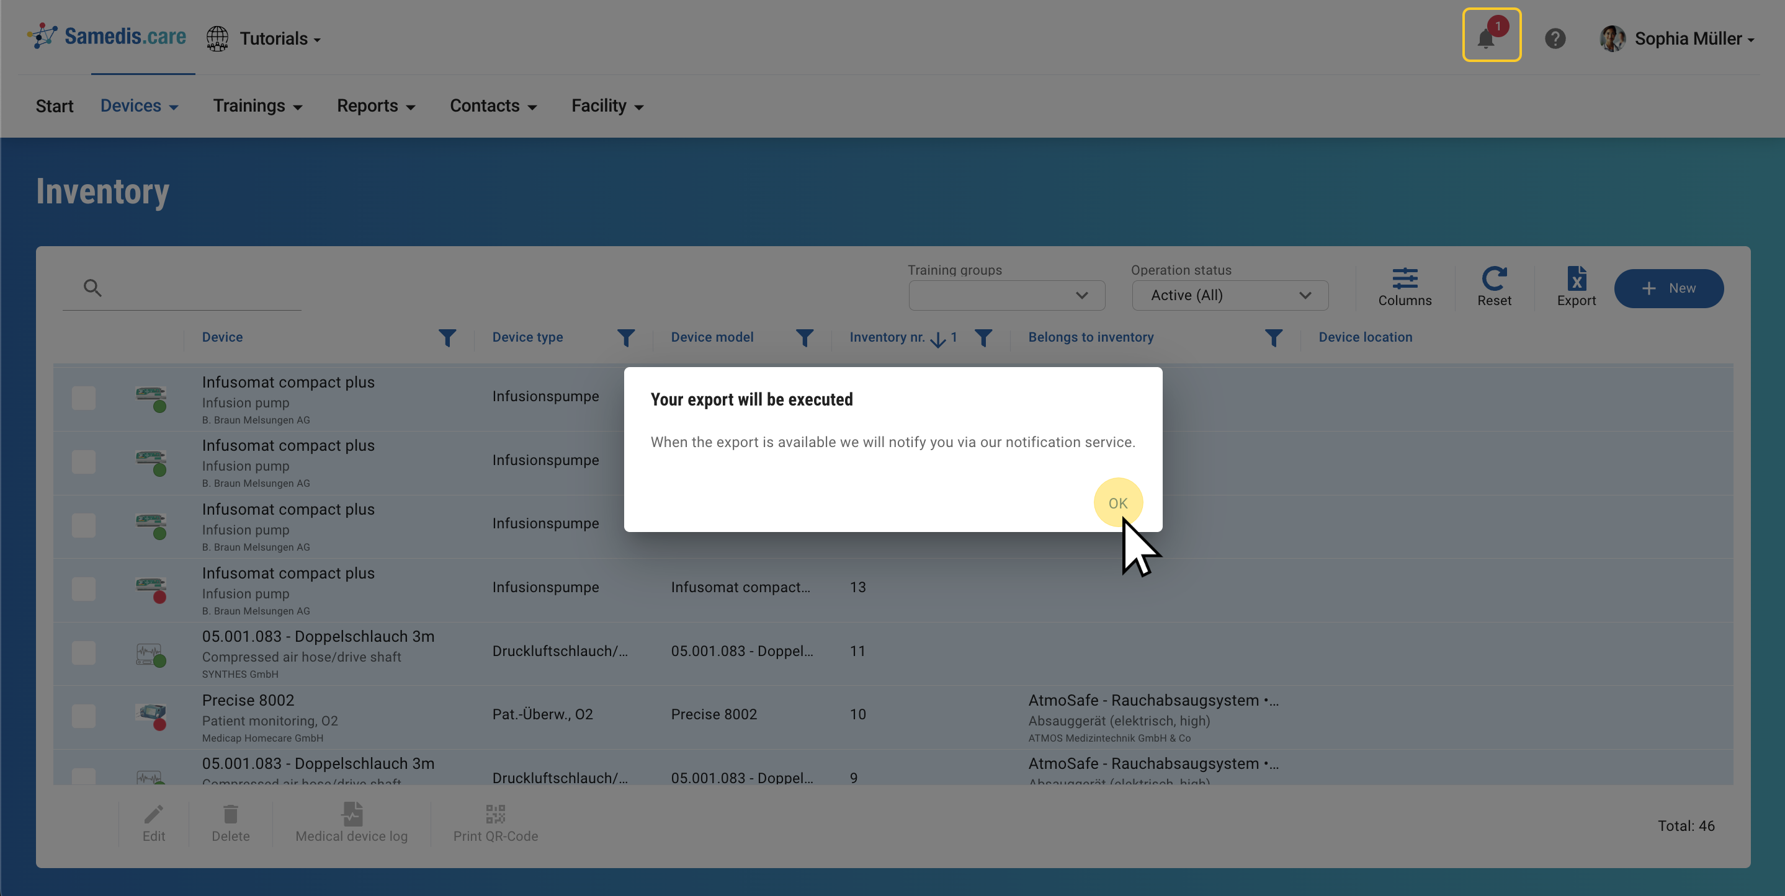Click the New device button
Screen dimensions: 1785x896
pos(1668,288)
